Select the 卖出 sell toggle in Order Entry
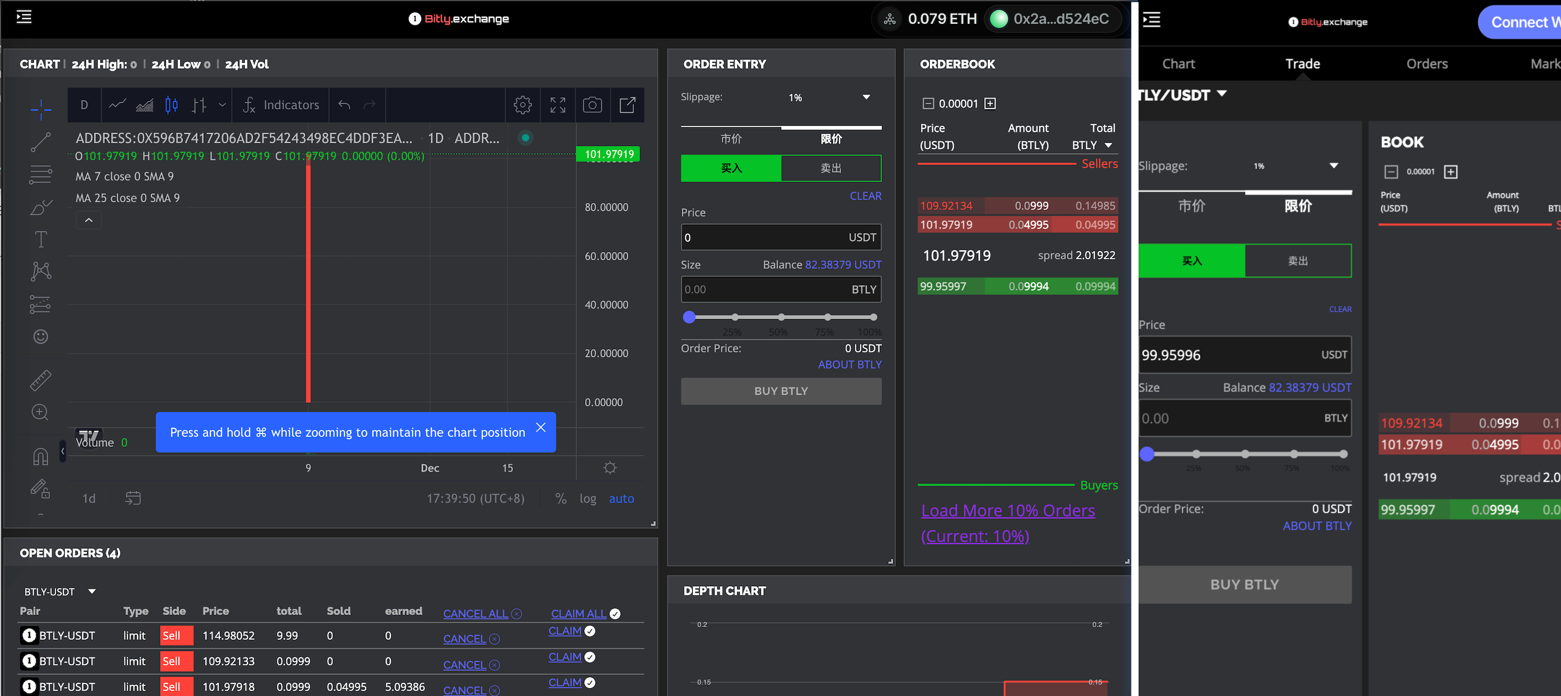The image size is (1561, 696). (x=831, y=168)
